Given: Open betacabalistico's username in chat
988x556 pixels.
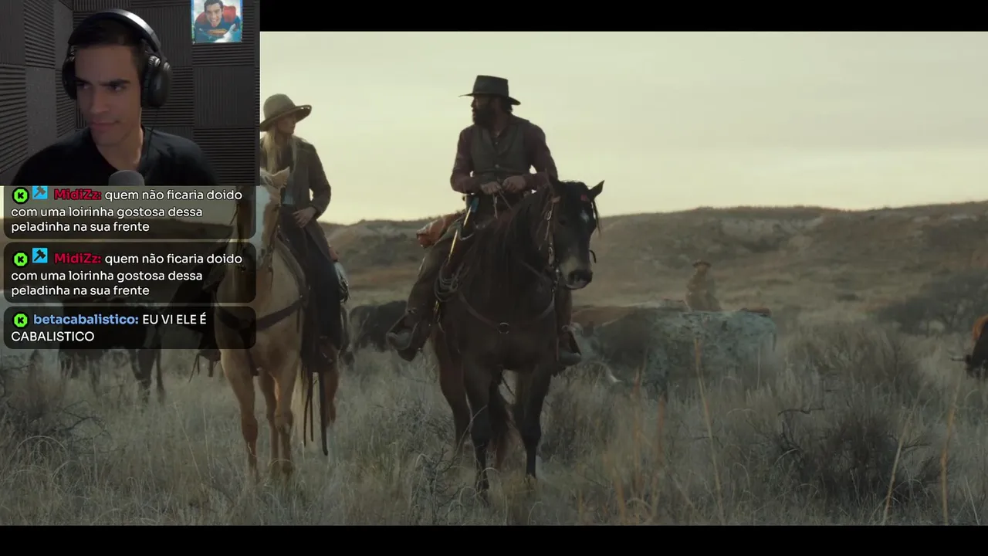Looking at the screenshot, I should point(86,320).
